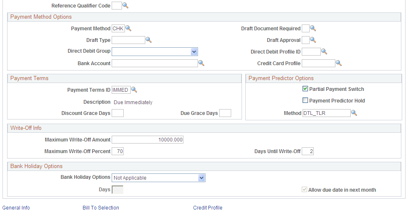Open Payment Terms ID lookup magnifier
Viewport: 408px width, 212px height.
point(134,90)
